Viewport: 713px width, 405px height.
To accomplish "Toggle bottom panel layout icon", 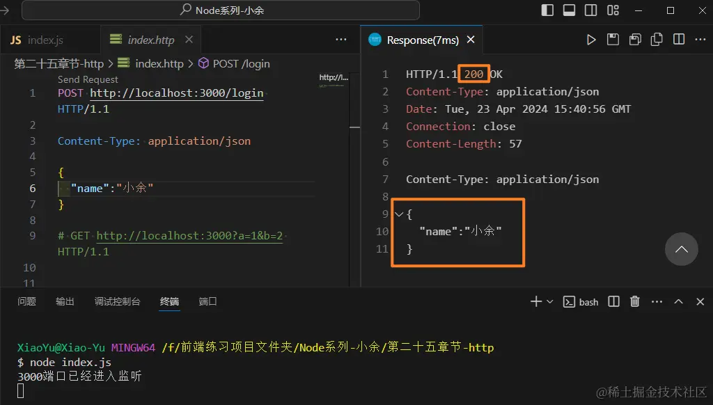I will [570, 10].
